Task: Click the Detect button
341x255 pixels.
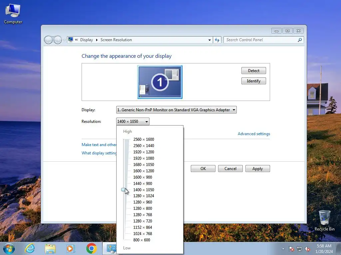Action: [x=253, y=70]
